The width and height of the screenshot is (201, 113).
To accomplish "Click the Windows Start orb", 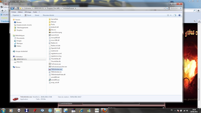I will (x=3, y=110).
